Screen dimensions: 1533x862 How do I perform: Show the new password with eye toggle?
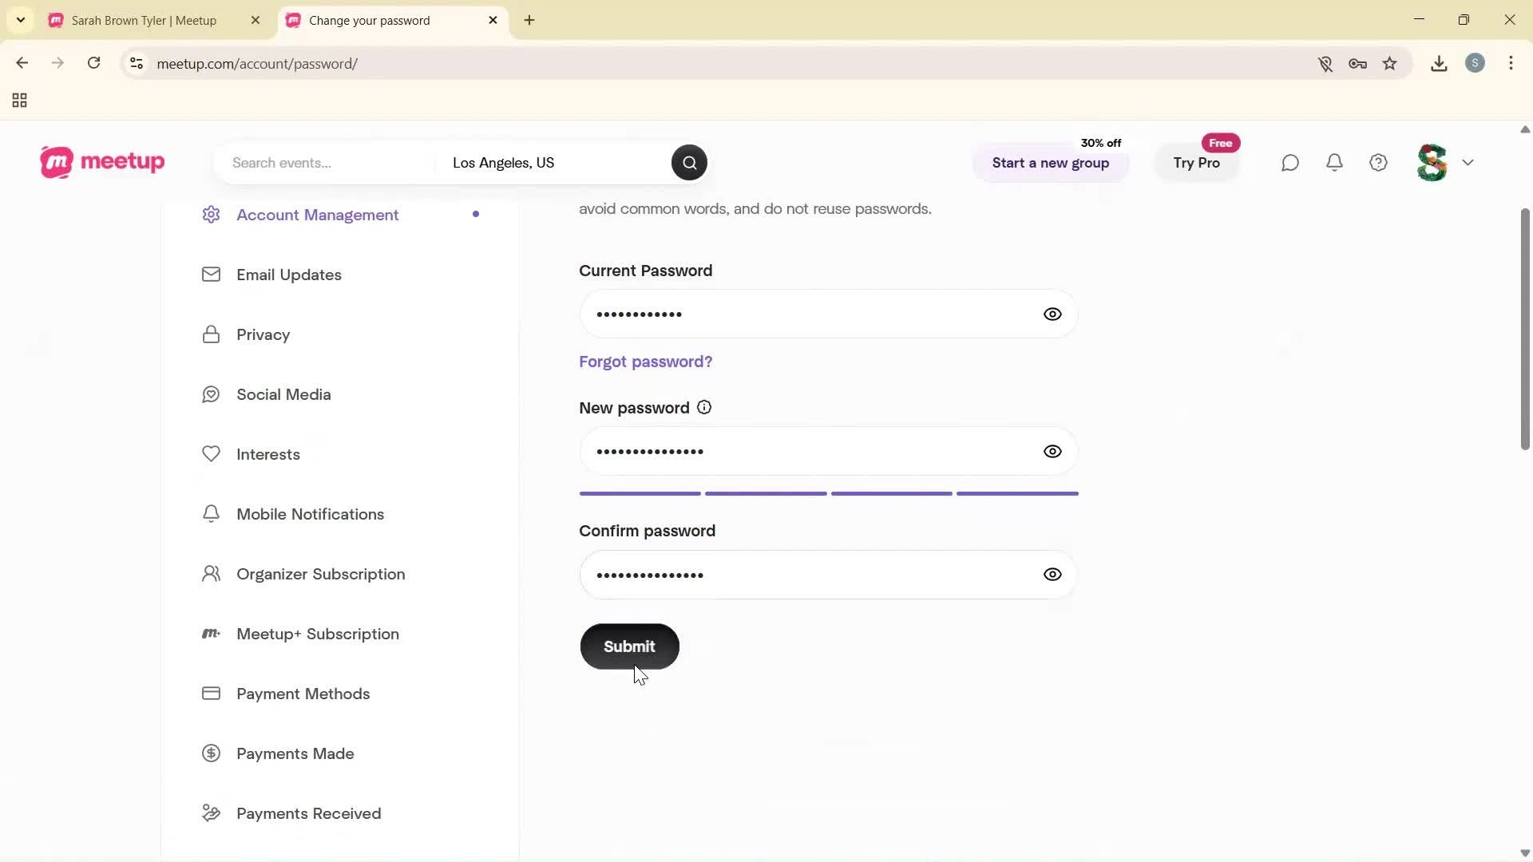click(x=1052, y=451)
